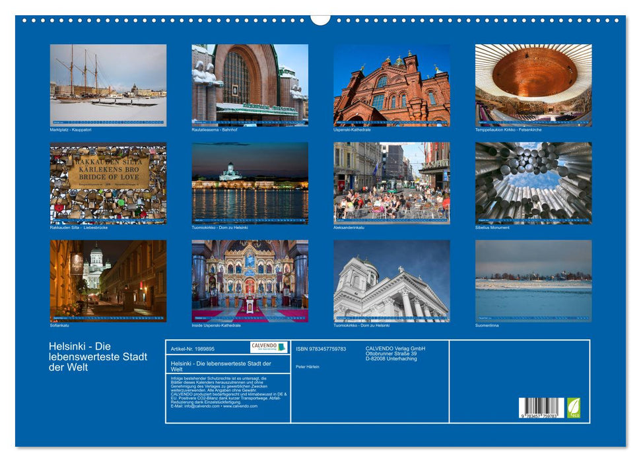
Task: View the Sibelius Monument pipes photo
Action: 533,183
